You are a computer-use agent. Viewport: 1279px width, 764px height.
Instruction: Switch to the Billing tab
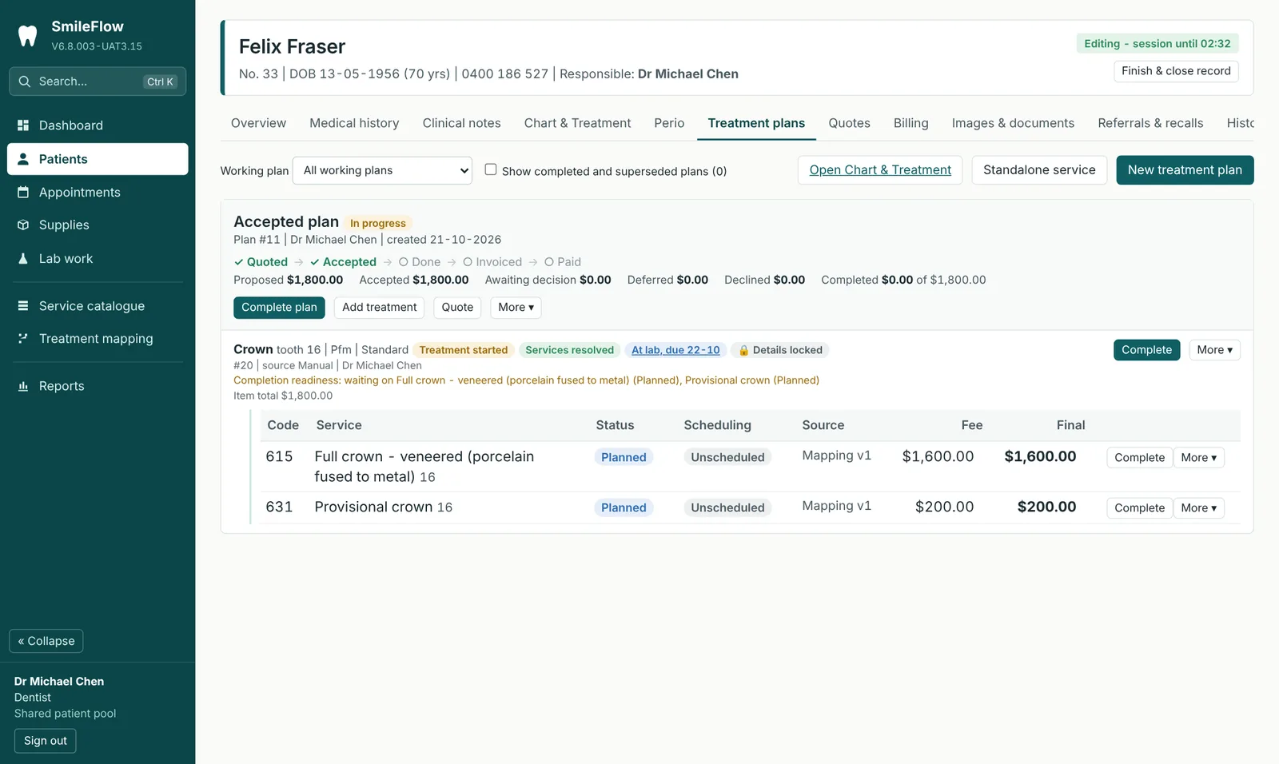click(x=910, y=123)
